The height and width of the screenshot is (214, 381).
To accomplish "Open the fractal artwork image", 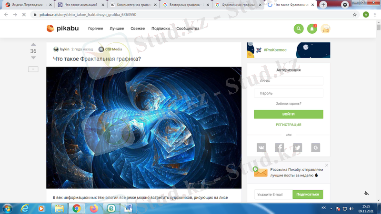I will (144, 127).
